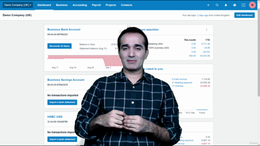260x146 pixels.
Task: Open the Projects menu
Action: 111,5
